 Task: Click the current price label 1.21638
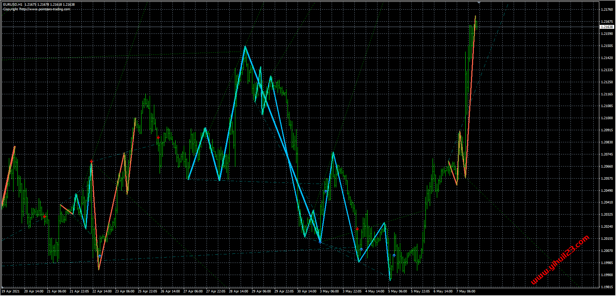(x=606, y=27)
